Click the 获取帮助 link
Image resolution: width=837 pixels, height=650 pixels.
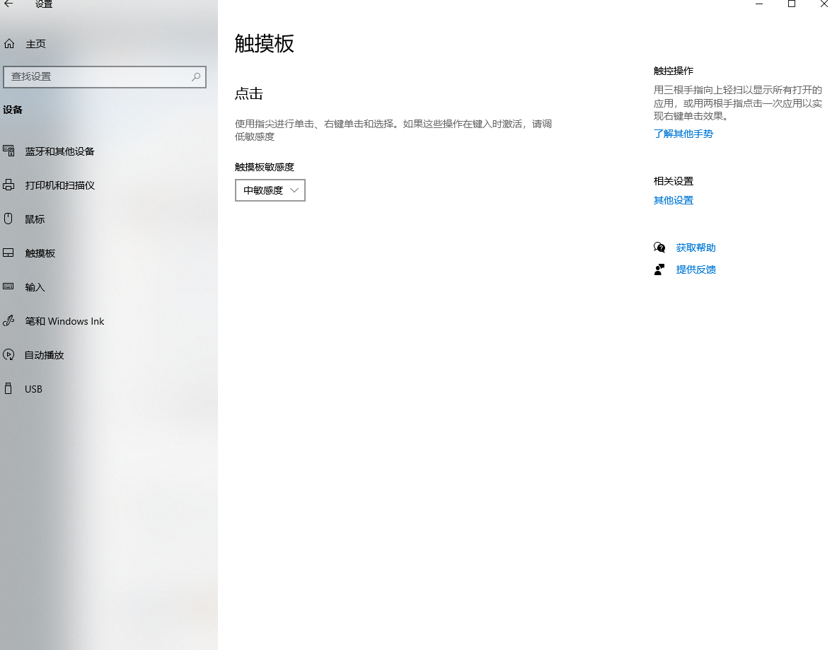pos(696,248)
